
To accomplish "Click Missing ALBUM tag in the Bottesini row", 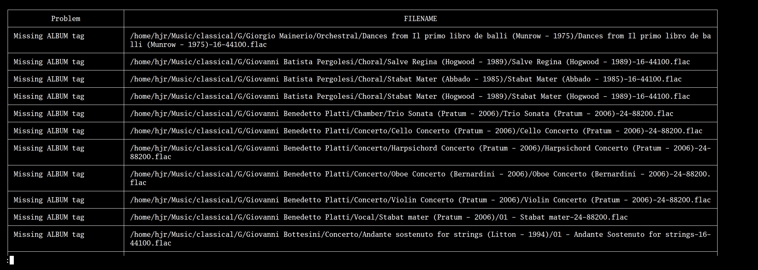I will pyautogui.click(x=49, y=234).
